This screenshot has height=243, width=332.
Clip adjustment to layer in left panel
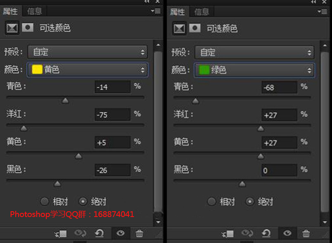[x=61, y=234]
